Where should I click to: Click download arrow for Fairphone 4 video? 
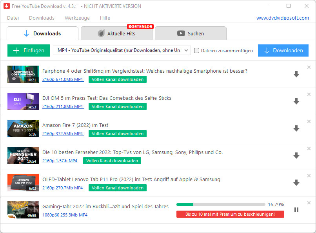(296, 74)
